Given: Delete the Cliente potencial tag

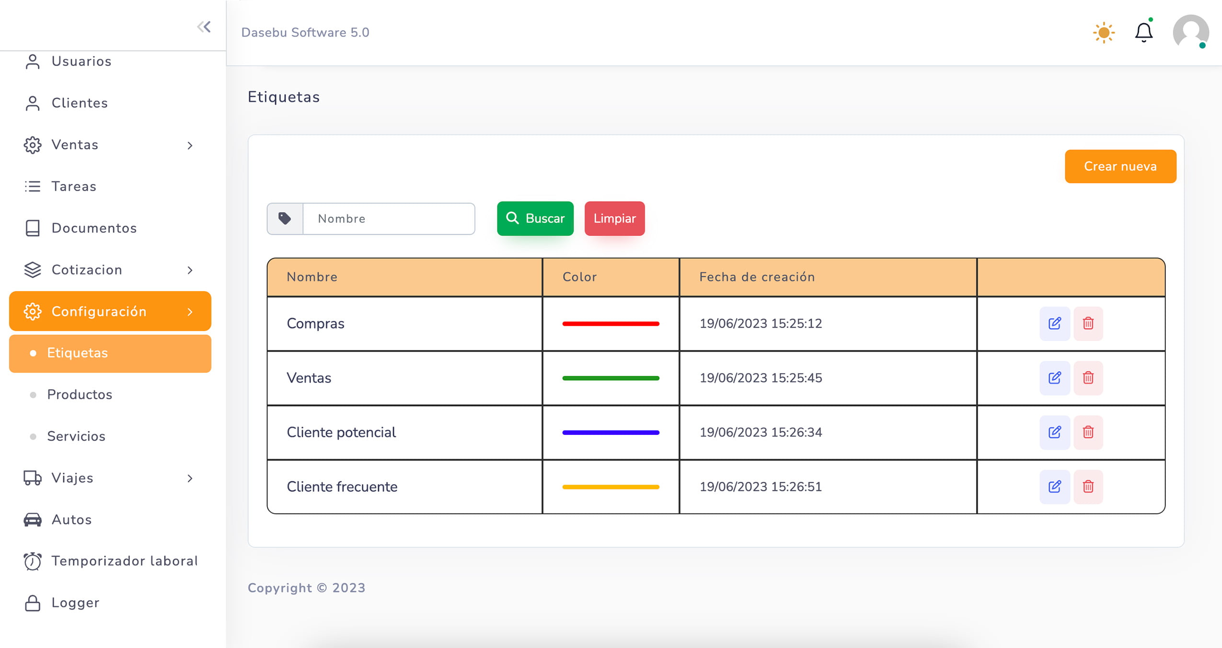Looking at the screenshot, I should point(1088,432).
